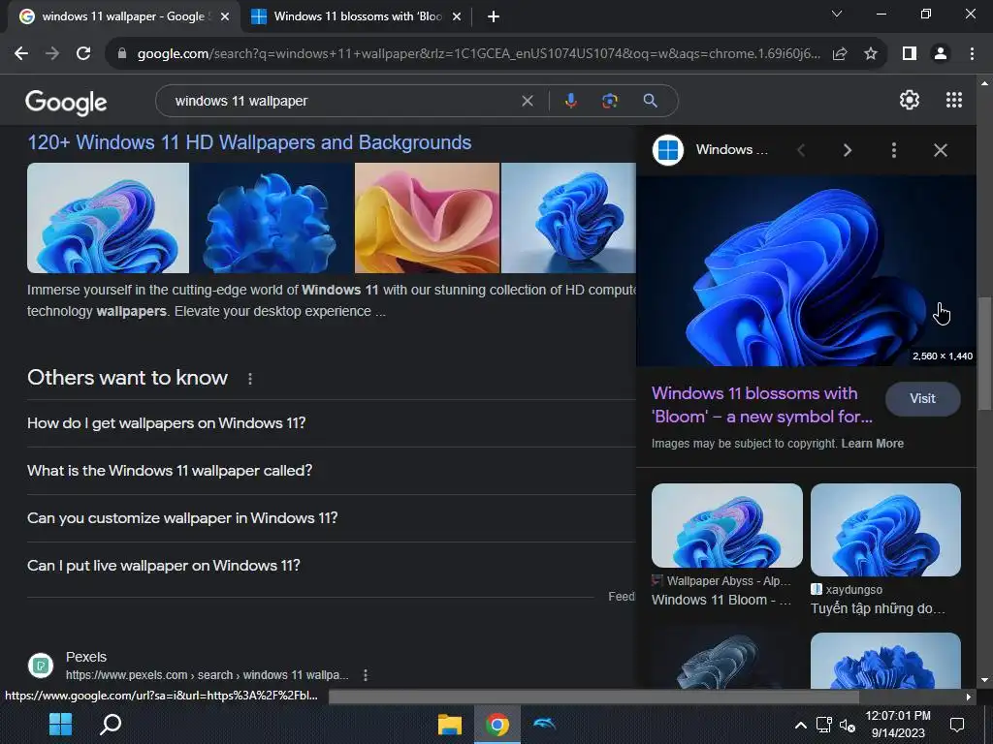Click the horizontal scrollbar right arrow
This screenshot has width=993, height=744.
pos(969,697)
